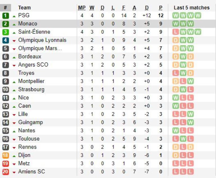Click the green W badge in Montpellier's row
216x178 pixels.
(190, 81)
